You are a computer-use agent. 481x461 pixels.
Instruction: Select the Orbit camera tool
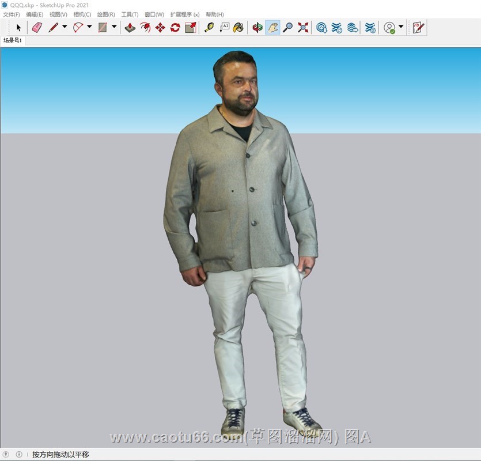257,28
